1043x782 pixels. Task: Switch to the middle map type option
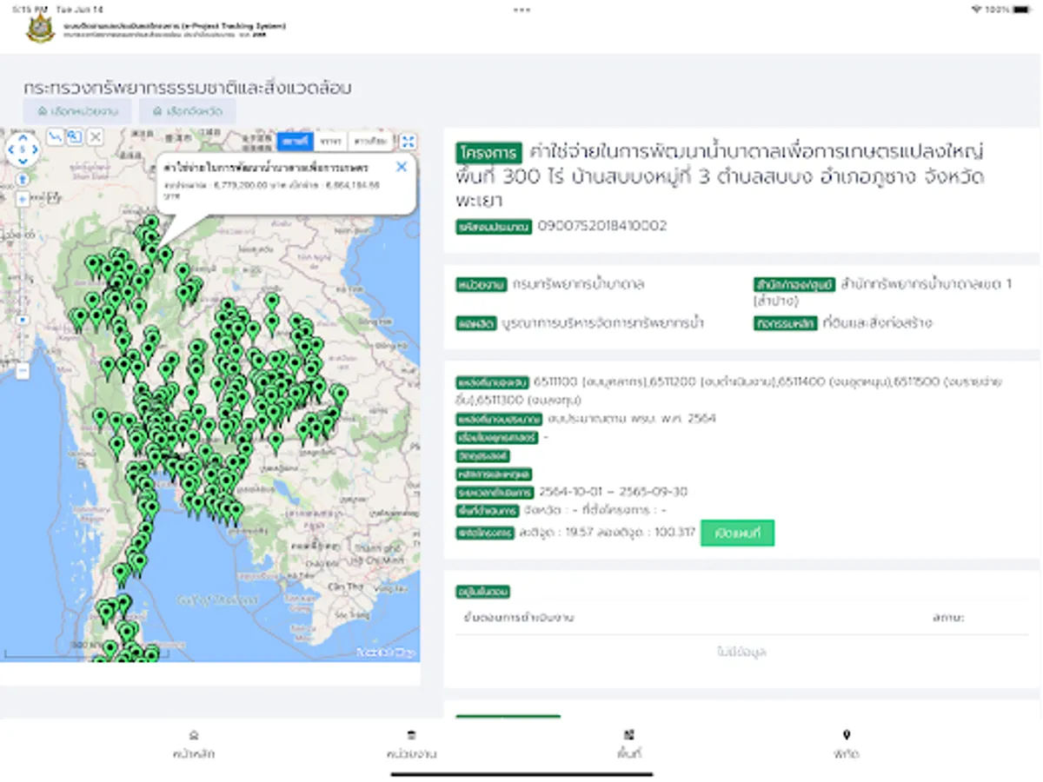[329, 141]
